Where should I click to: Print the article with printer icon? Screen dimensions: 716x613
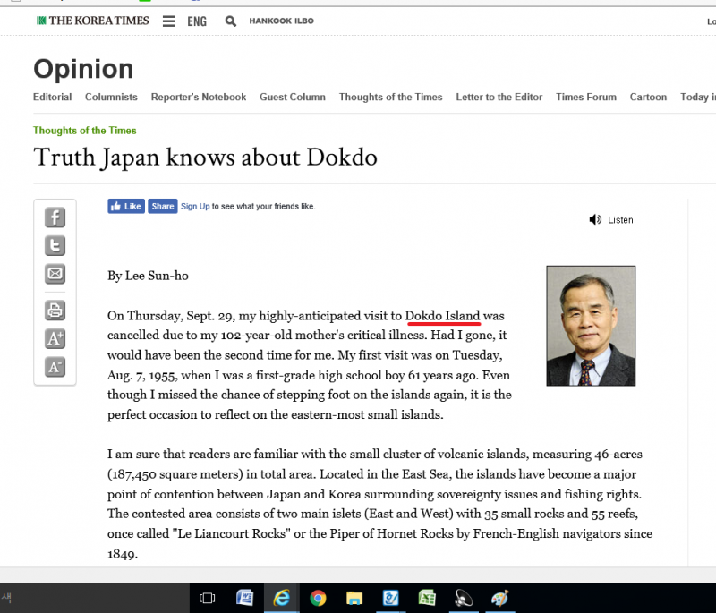pyautogui.click(x=55, y=310)
